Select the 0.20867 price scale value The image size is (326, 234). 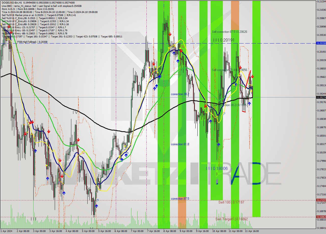(322, 18)
